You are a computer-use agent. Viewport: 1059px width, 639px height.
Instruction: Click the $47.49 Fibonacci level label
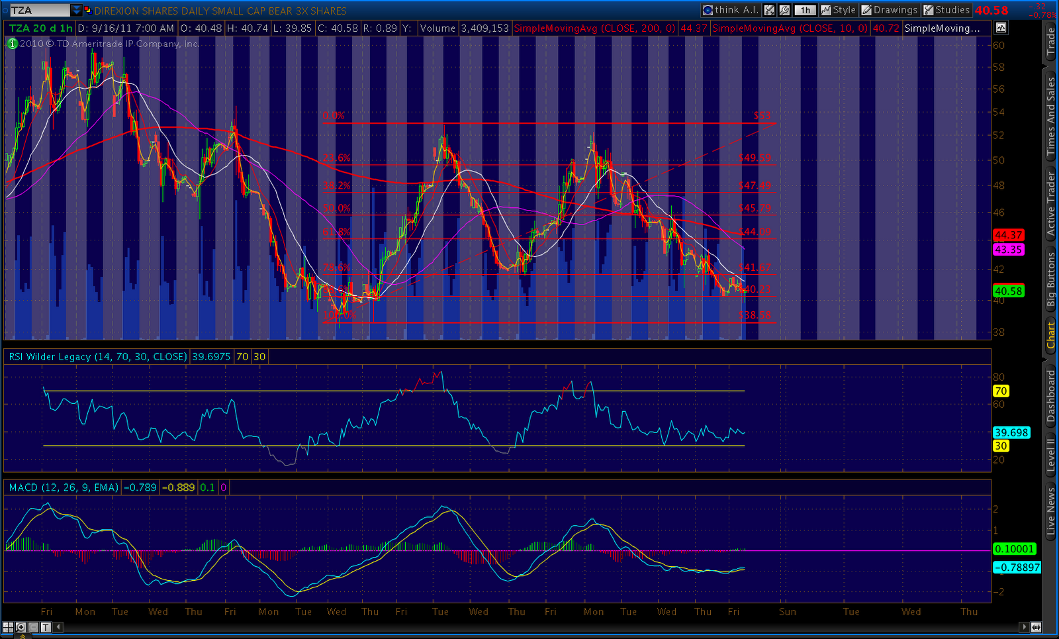pos(755,185)
